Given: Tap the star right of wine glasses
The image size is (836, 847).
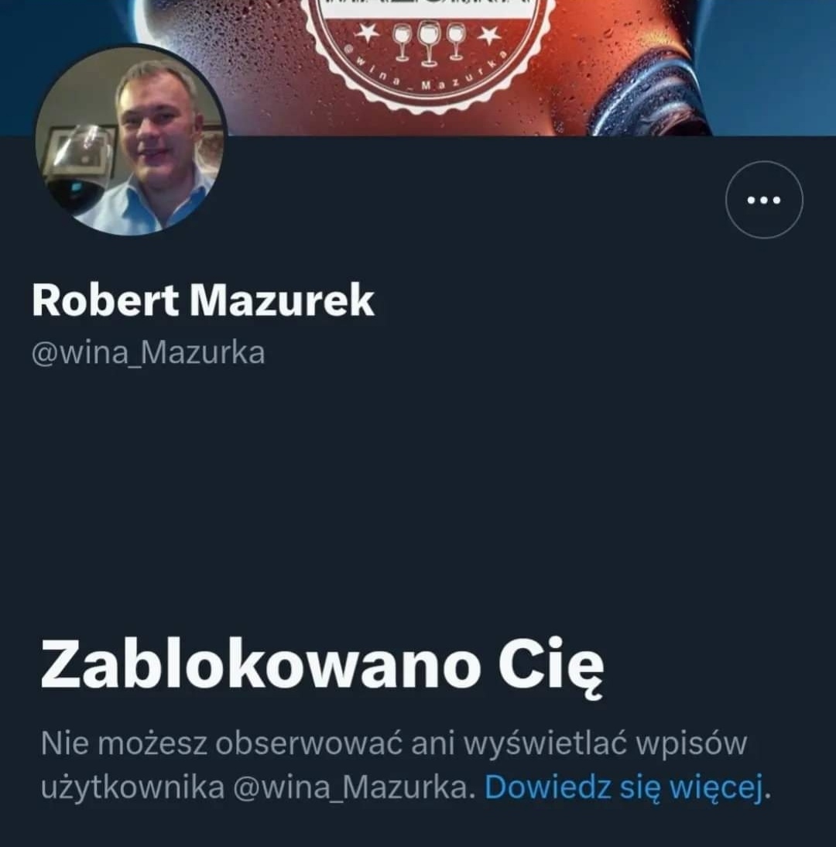Looking at the screenshot, I should 490,36.
